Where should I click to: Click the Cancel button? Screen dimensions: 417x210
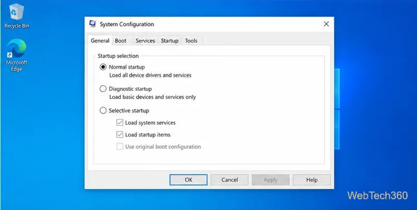click(x=229, y=180)
